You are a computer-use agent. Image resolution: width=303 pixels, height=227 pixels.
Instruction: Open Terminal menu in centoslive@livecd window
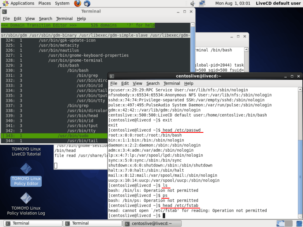click(172, 83)
